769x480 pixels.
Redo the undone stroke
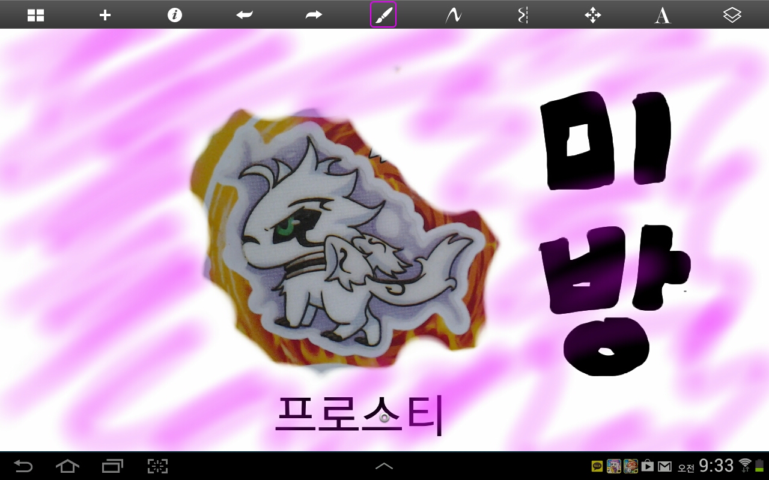[x=314, y=15]
